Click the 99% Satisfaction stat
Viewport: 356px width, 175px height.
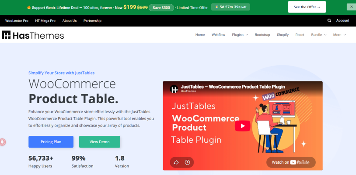pos(82,162)
